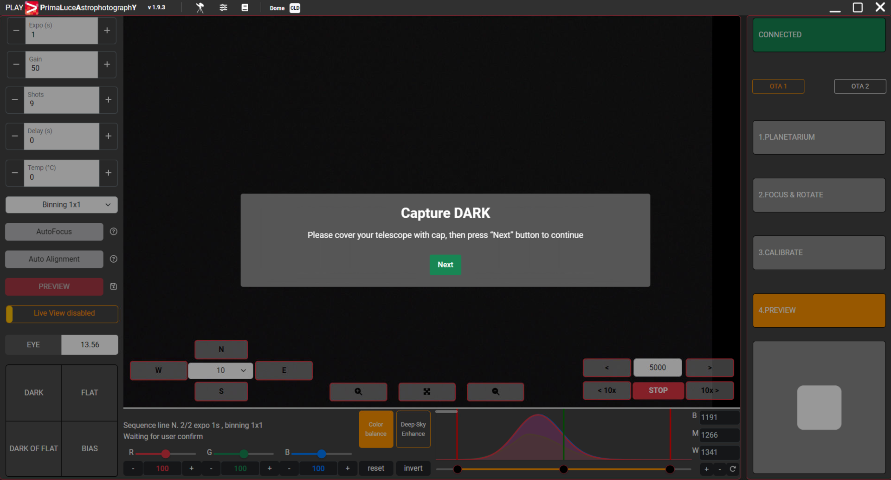891x480 pixels.
Task: Click the Gain input field
Action: click(62, 65)
